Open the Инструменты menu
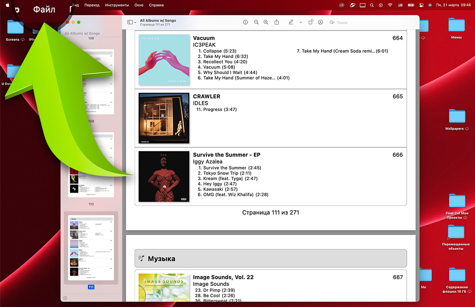The width and height of the screenshot is (475, 307). [x=117, y=5]
